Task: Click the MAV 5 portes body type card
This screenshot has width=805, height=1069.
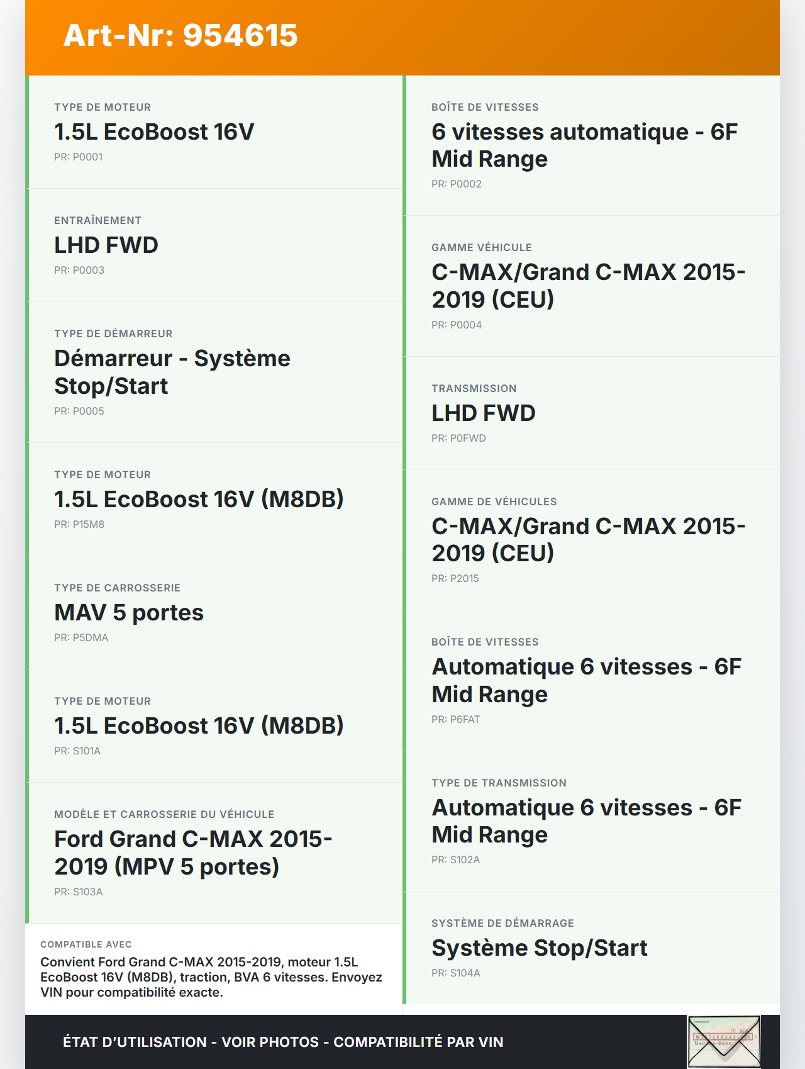Action: tap(214, 612)
